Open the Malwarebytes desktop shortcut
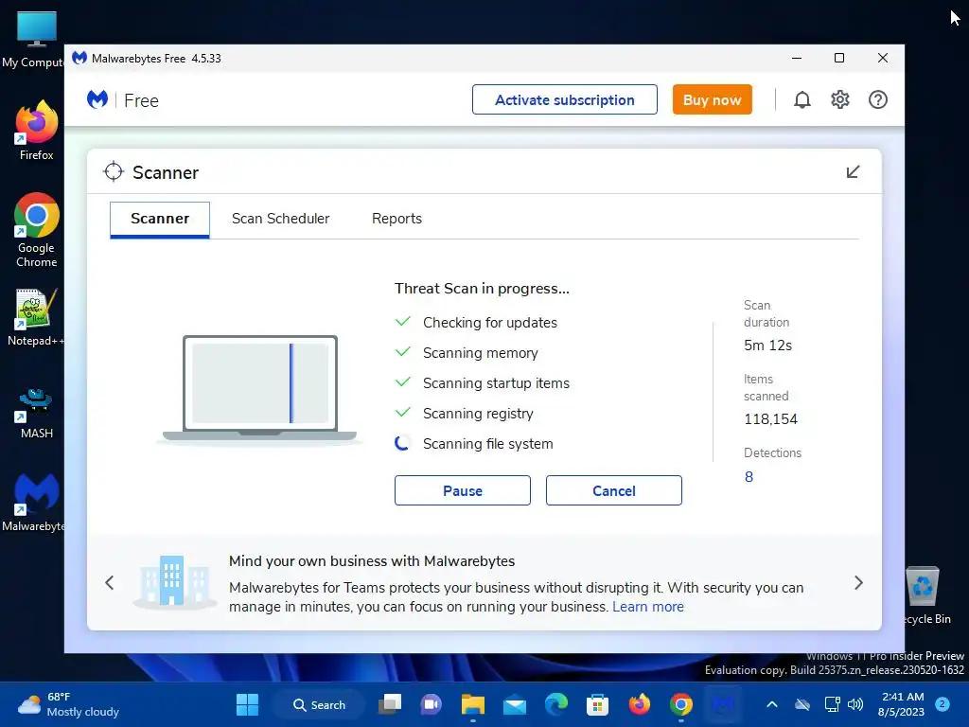Image resolution: width=969 pixels, height=727 pixels. tap(36, 502)
